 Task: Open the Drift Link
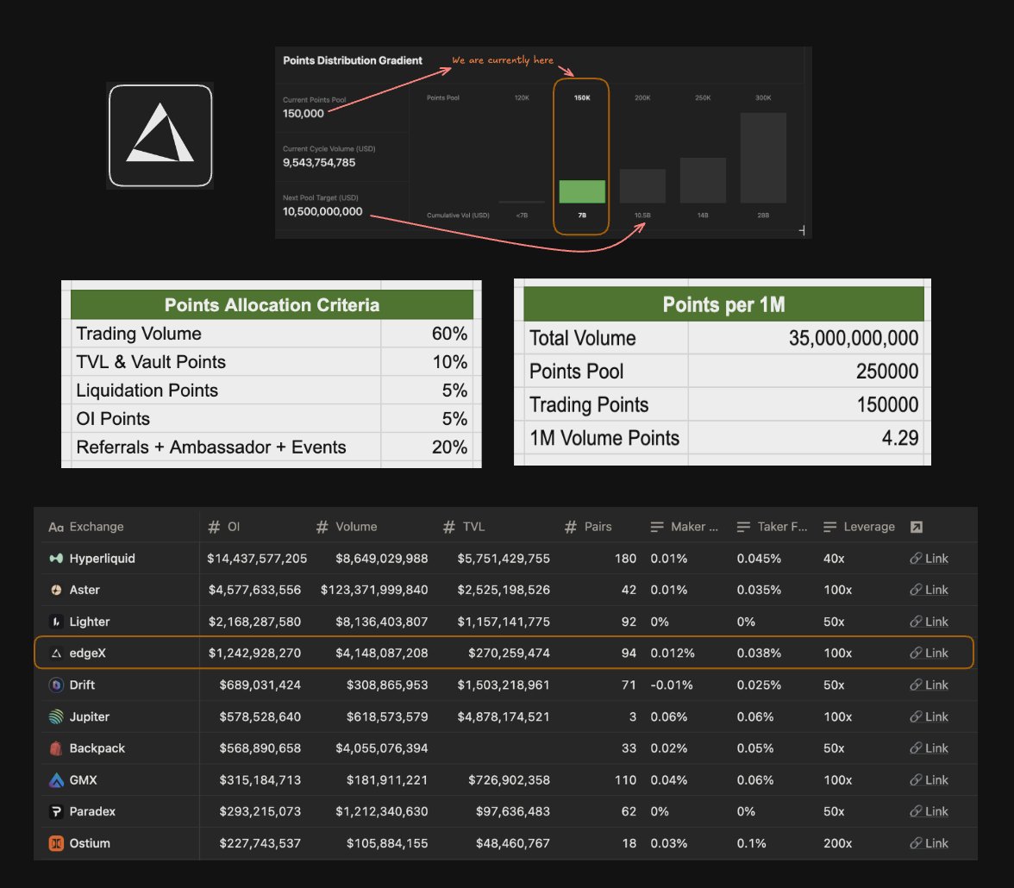coord(929,685)
